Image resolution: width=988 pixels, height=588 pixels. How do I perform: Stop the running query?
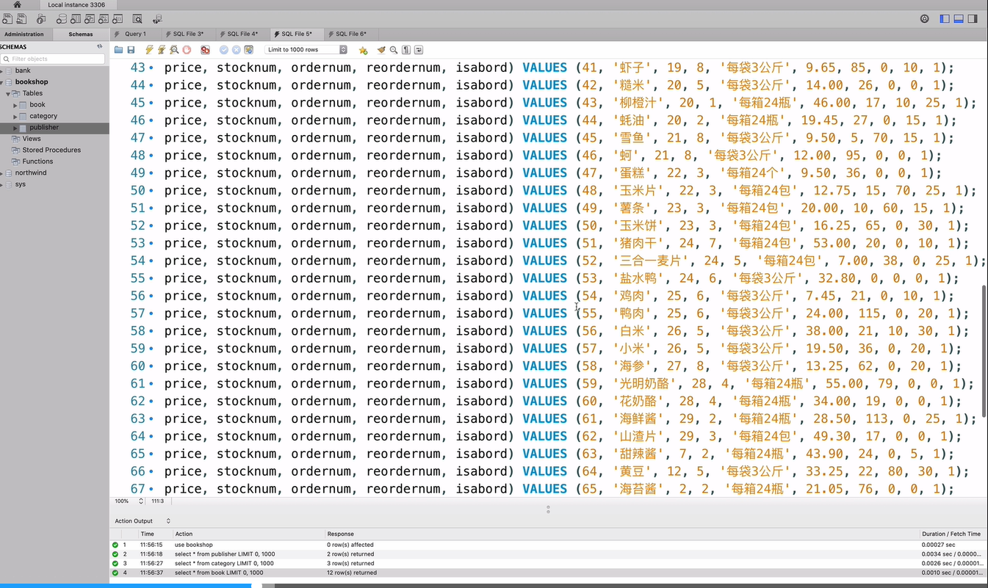pyautogui.click(x=187, y=50)
